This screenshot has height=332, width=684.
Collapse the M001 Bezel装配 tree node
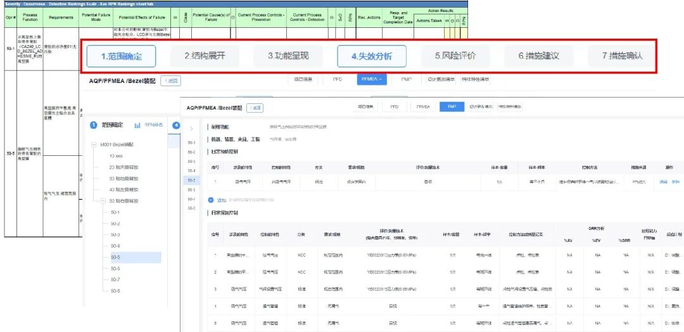click(x=94, y=144)
